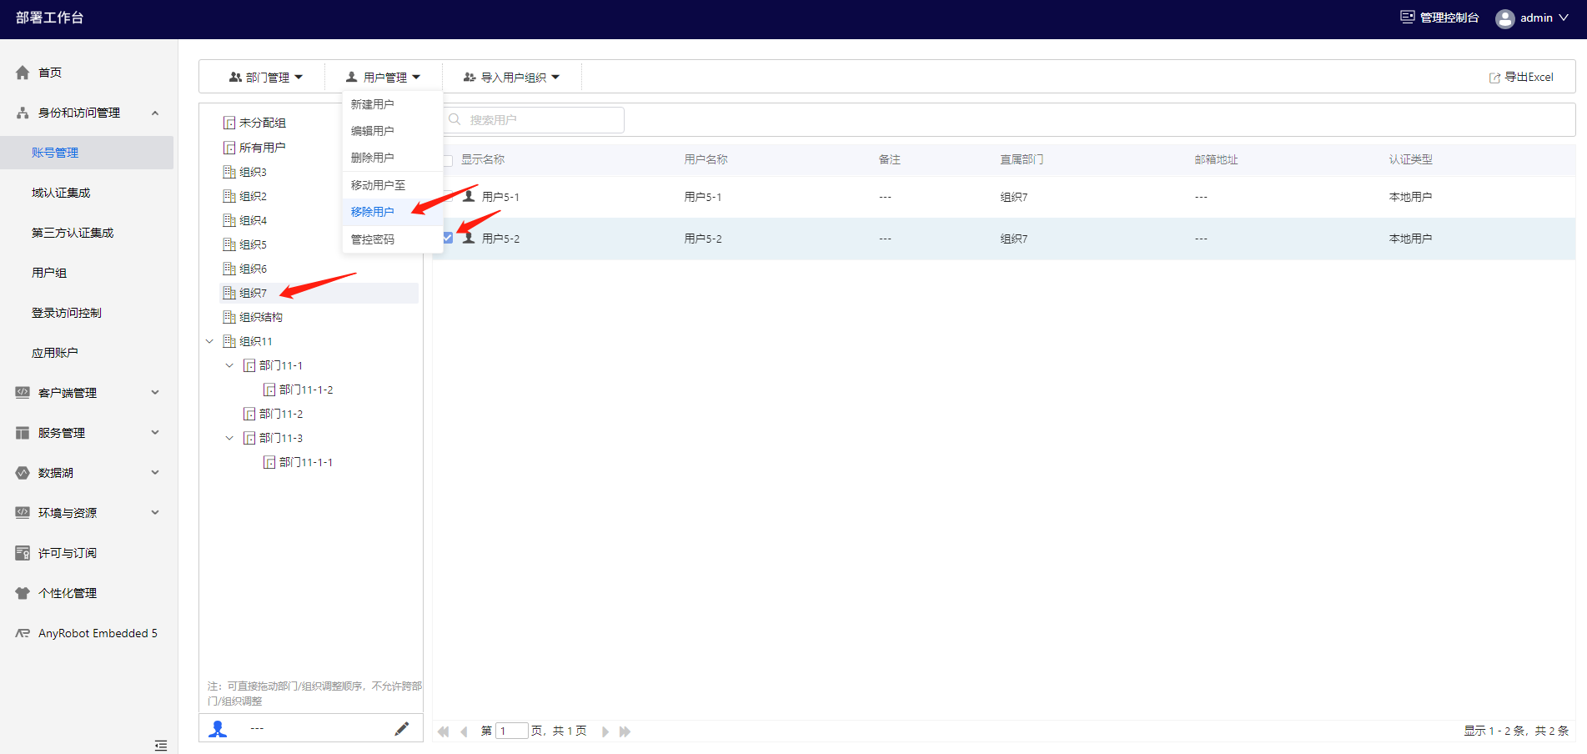Collapse the 身份和访问管理 section
Image resolution: width=1587 pixels, height=754 pixels.
click(155, 113)
